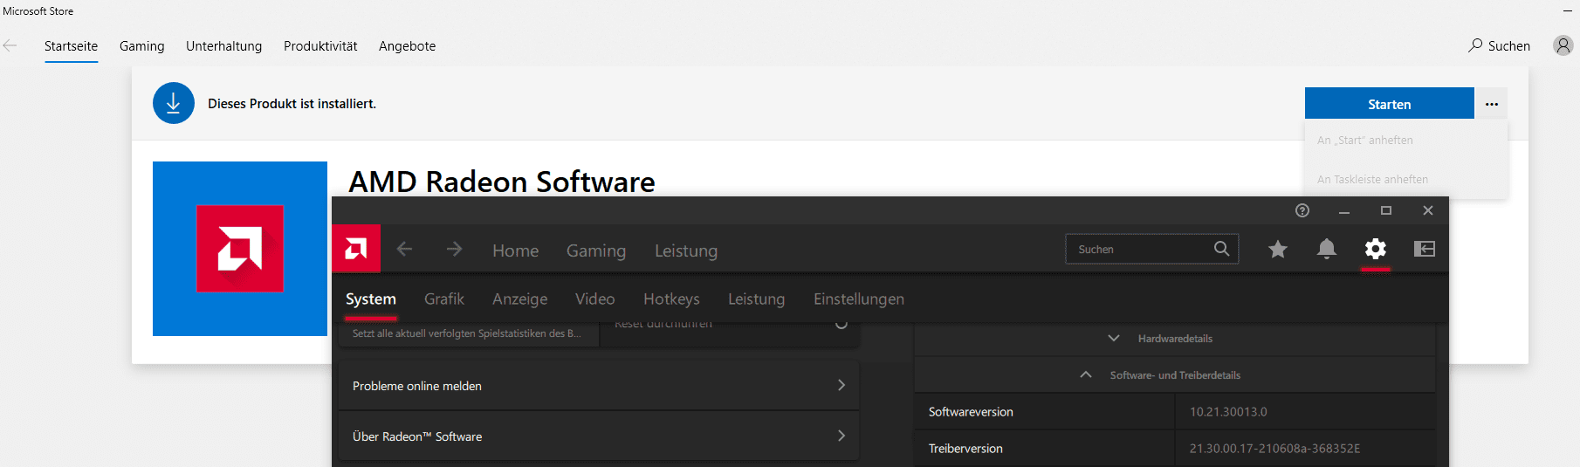Image resolution: width=1580 pixels, height=467 pixels.
Task: Open the Startseite tab in Microsoft Store
Action: [71, 46]
